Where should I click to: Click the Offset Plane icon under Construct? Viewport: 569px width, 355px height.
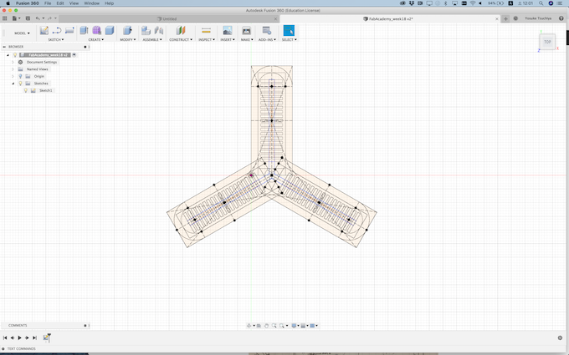pyautogui.click(x=180, y=31)
